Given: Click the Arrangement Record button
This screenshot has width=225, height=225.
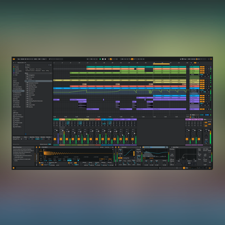Looking at the screenshot, I should [x=105, y=59].
